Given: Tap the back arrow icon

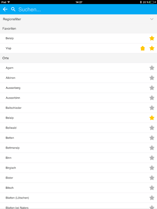Looking at the screenshot, I should [x=5, y=9].
